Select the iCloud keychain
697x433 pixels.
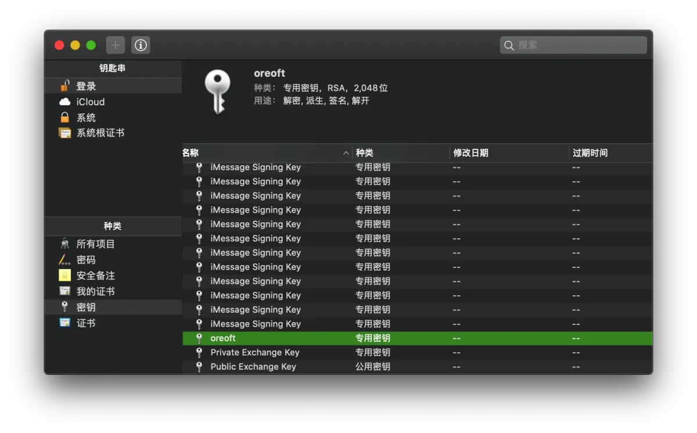(x=90, y=102)
